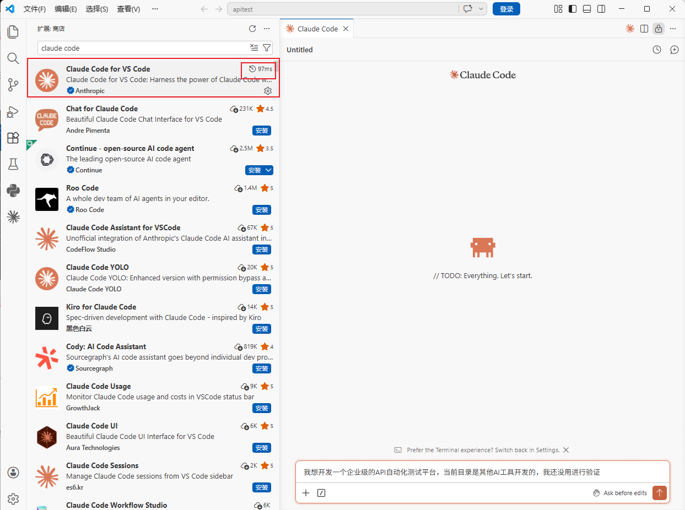Open extensions view more actions menu
Viewport: 685px width, 510px height.
[x=267, y=29]
